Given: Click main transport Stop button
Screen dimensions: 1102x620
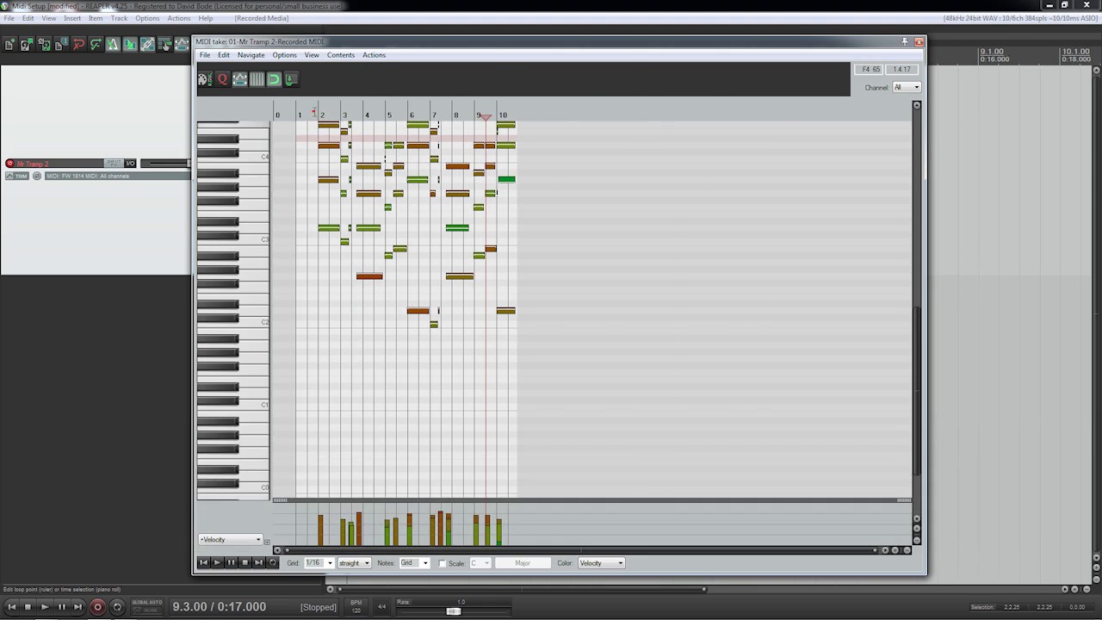Looking at the screenshot, I should [28, 607].
